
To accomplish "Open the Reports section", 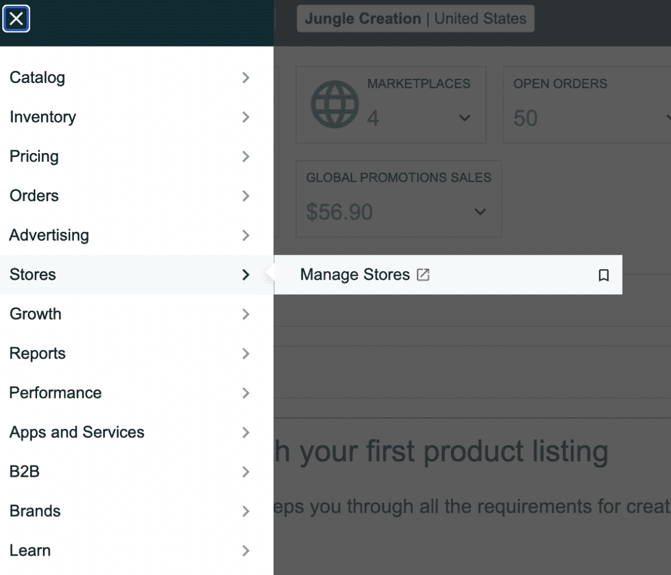I will (x=37, y=353).
